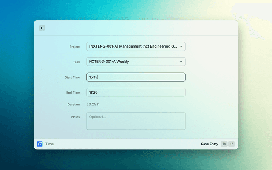Click the Timer app icon
The height and width of the screenshot is (170, 272).
40,144
